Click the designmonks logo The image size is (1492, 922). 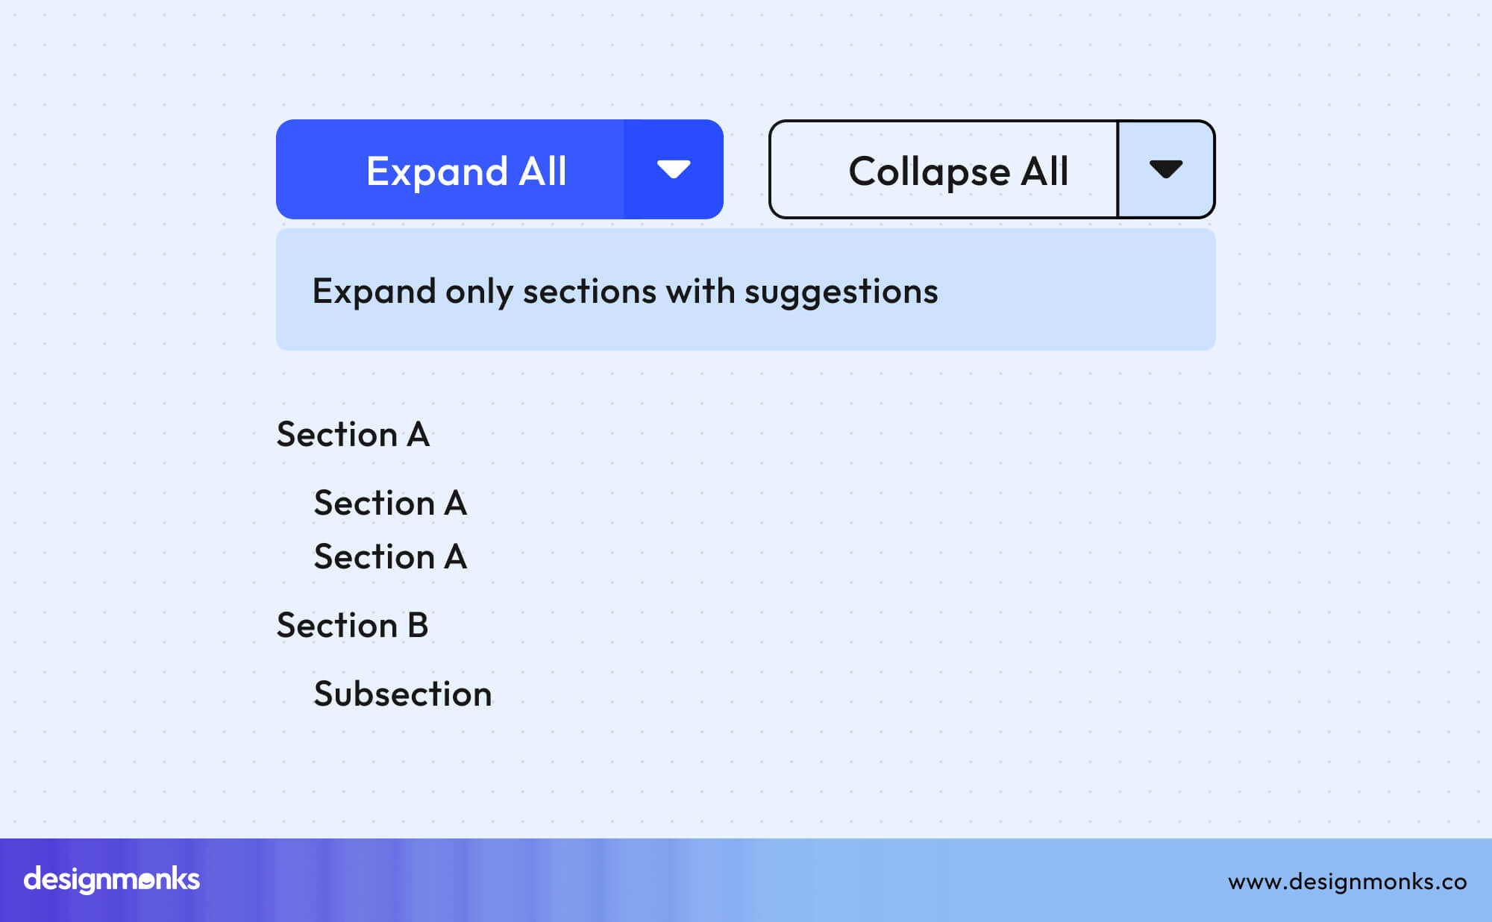click(110, 880)
